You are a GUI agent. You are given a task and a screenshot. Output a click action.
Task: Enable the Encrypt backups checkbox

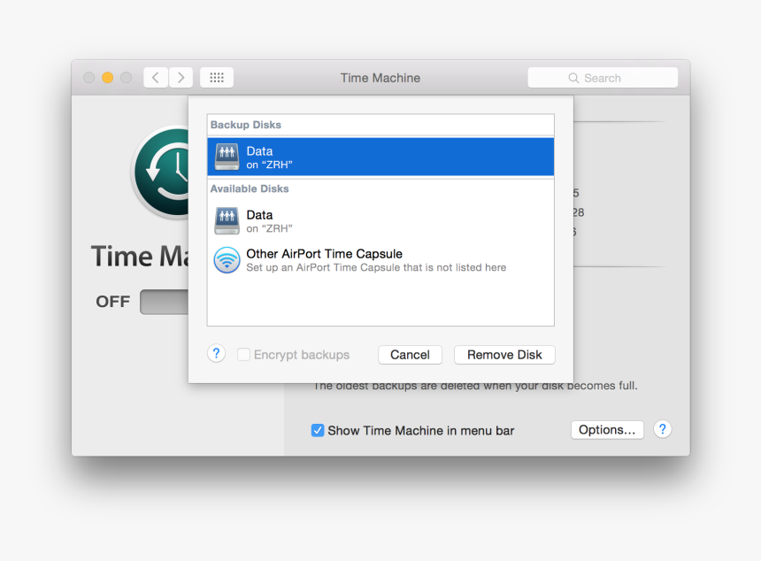click(x=243, y=354)
